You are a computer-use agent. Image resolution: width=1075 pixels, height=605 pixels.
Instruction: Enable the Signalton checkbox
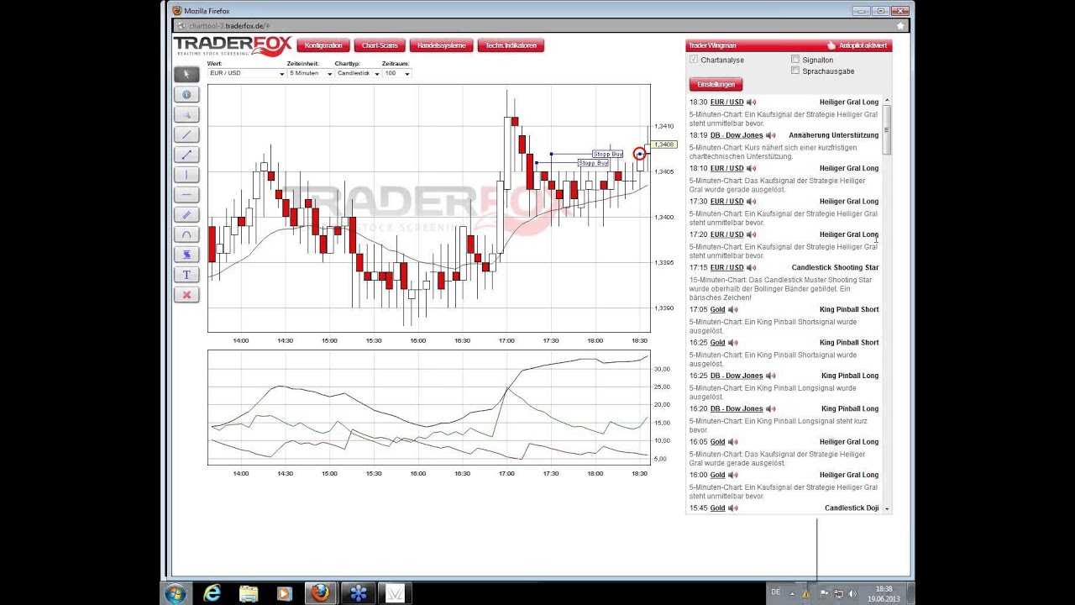pyautogui.click(x=795, y=60)
